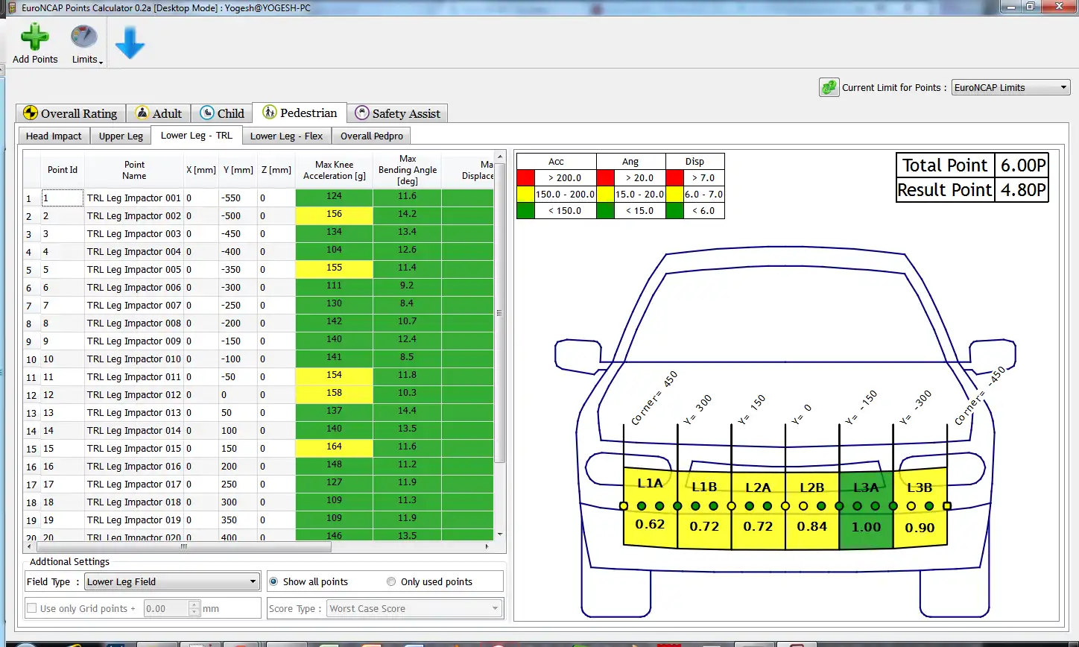1079x647 pixels.
Task: Switch to the Child tab
Action: coord(221,113)
